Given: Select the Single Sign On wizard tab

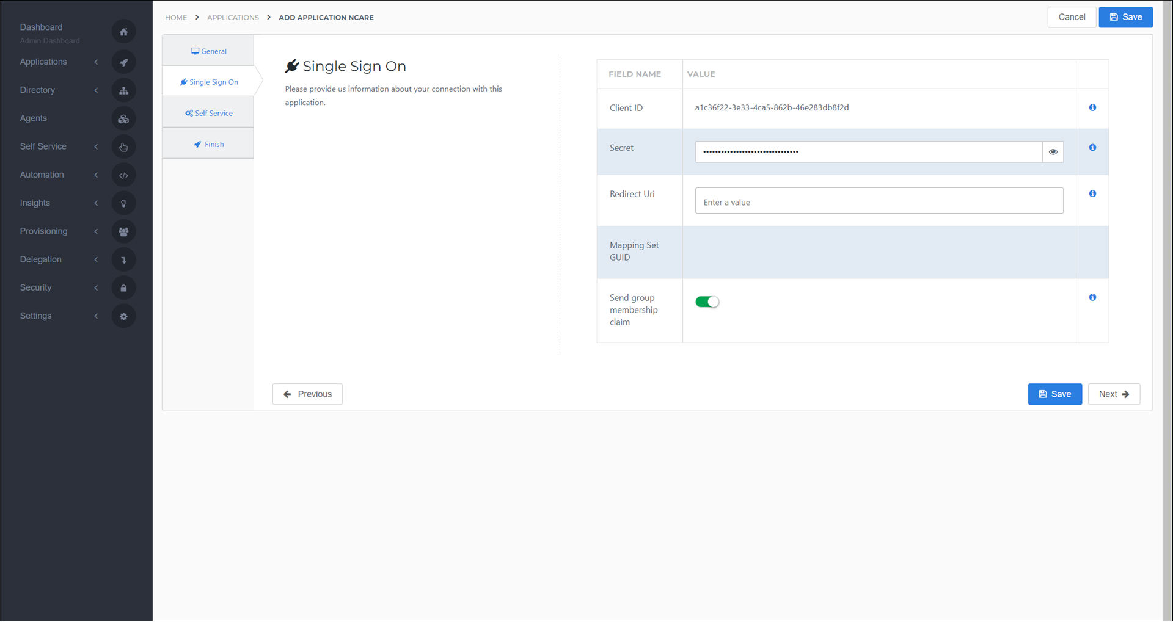Looking at the screenshot, I should [208, 82].
